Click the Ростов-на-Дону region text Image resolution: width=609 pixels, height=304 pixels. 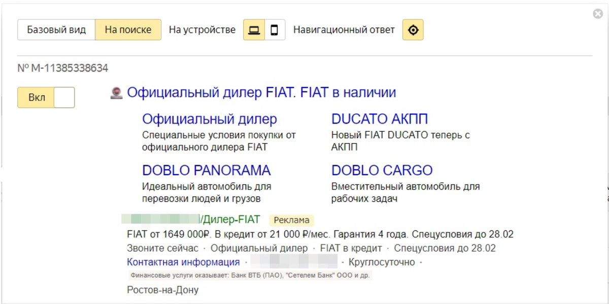coord(163,290)
